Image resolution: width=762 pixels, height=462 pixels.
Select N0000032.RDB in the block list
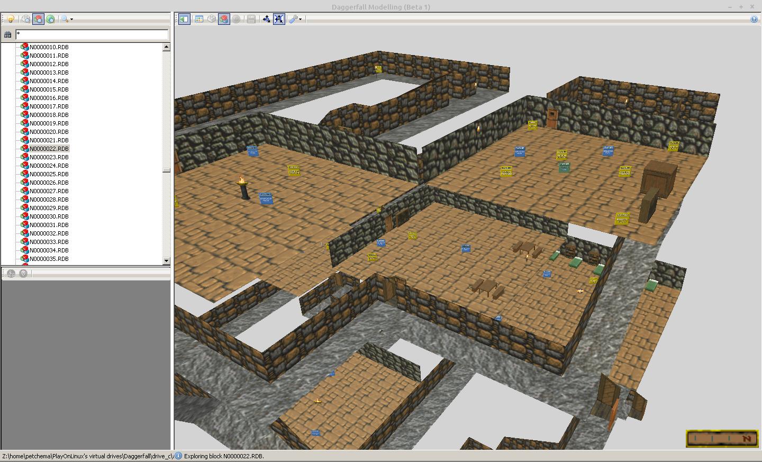pos(49,233)
